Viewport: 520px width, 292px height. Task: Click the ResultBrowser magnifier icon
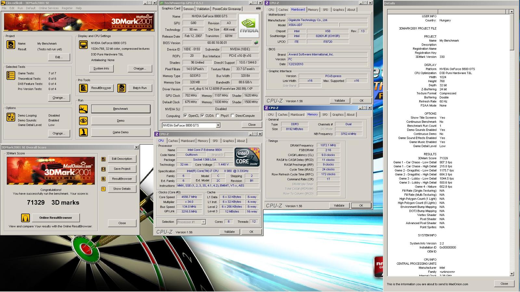click(83, 88)
